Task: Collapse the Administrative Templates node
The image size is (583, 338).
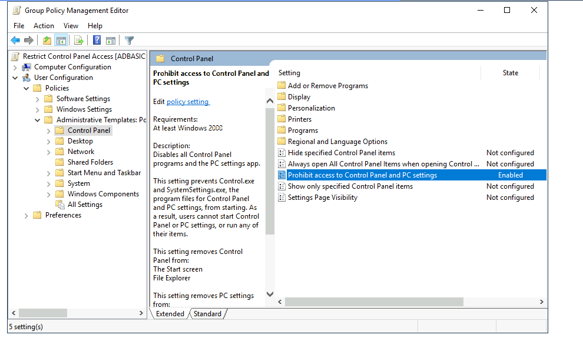Action: pyautogui.click(x=37, y=121)
